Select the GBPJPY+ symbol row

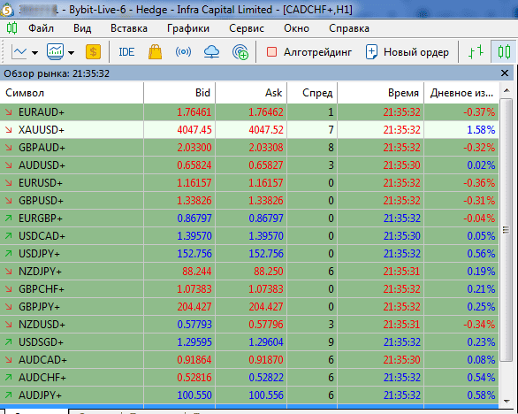(x=249, y=307)
